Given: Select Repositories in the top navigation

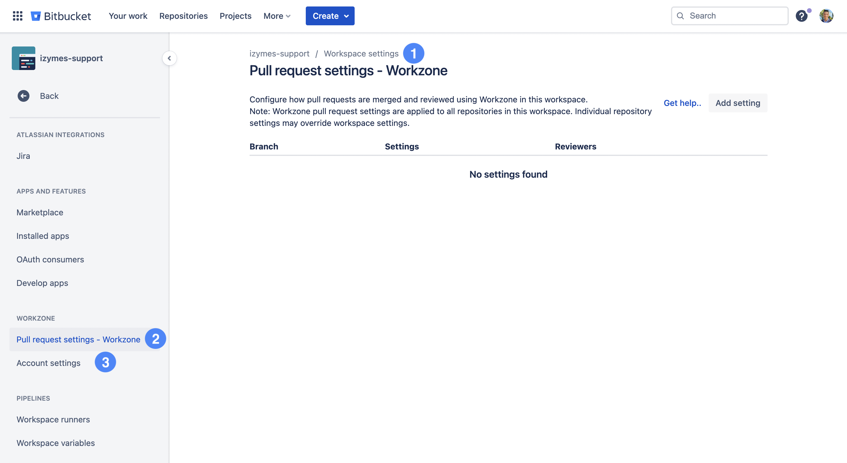Looking at the screenshot, I should point(183,16).
